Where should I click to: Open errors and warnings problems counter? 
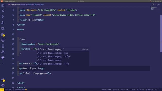click(x=8, y=90)
